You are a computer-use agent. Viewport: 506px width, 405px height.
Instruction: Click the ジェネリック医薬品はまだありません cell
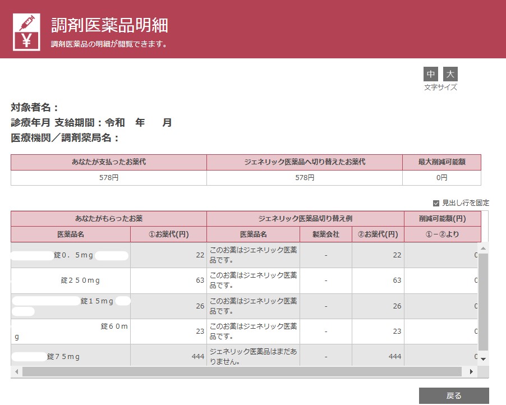click(x=253, y=357)
